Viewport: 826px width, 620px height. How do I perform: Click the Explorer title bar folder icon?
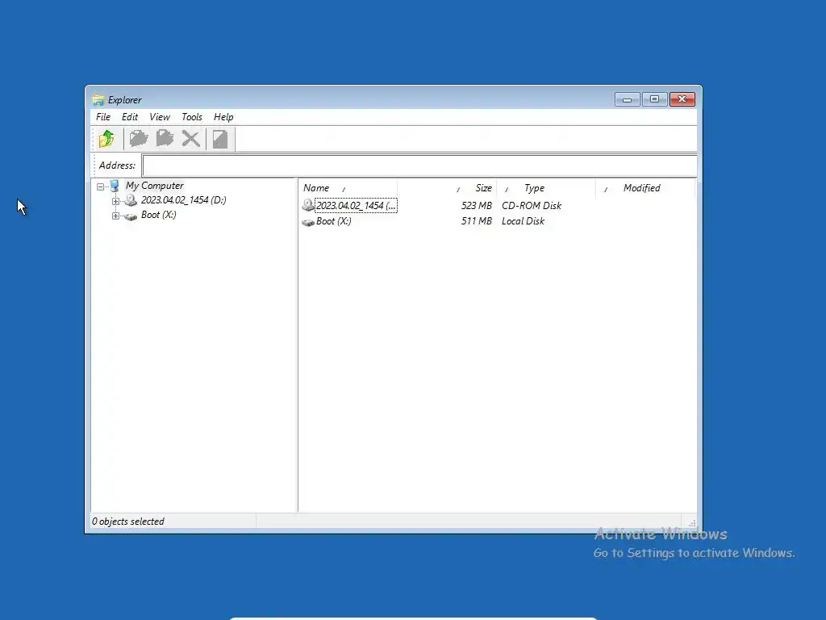(x=98, y=99)
